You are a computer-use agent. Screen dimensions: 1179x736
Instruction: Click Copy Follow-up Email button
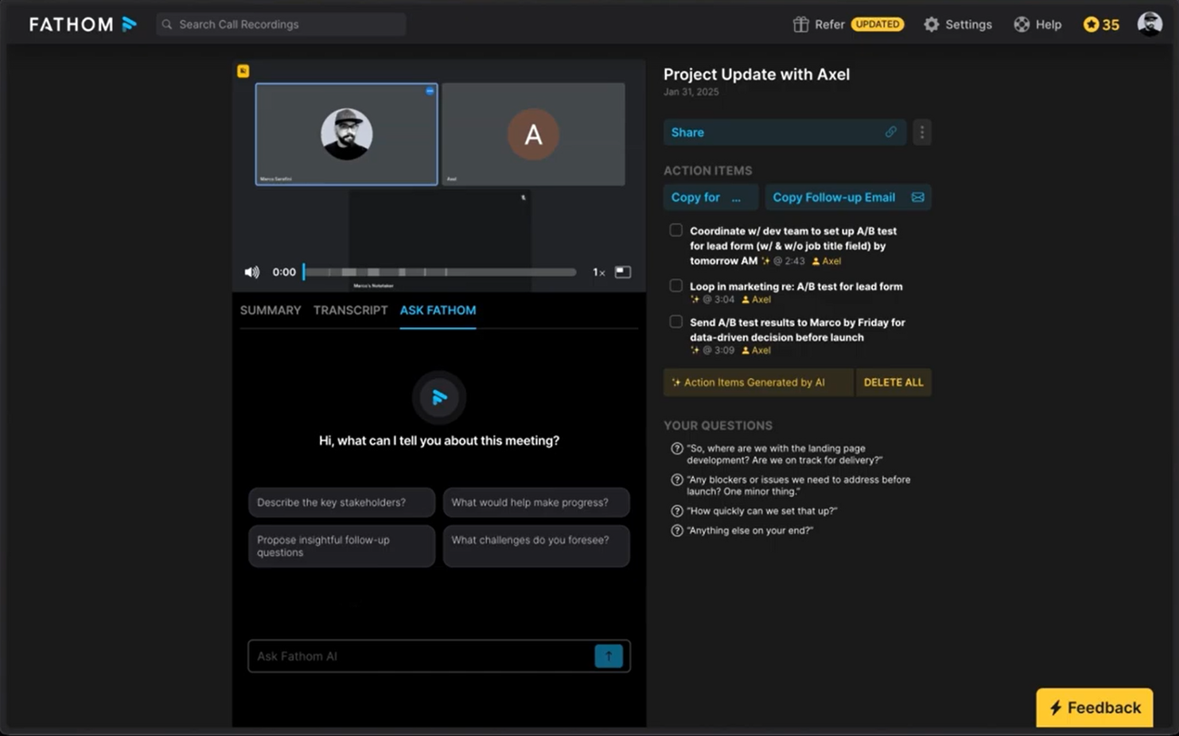pos(848,197)
